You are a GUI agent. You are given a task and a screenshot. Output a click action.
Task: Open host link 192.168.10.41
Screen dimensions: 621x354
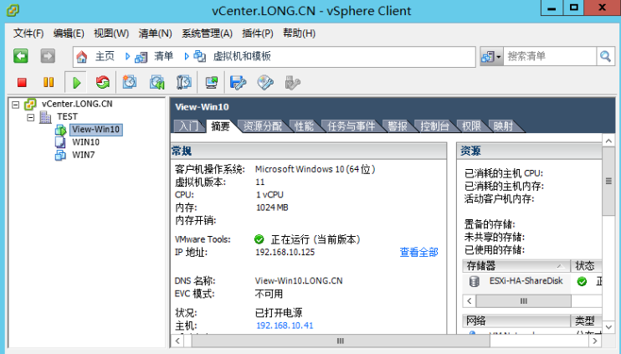(x=285, y=326)
